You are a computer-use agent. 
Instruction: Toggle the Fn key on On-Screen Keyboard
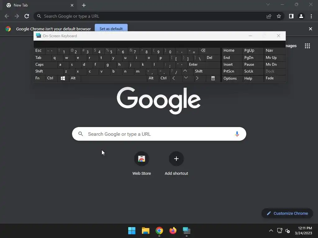tap(39, 78)
